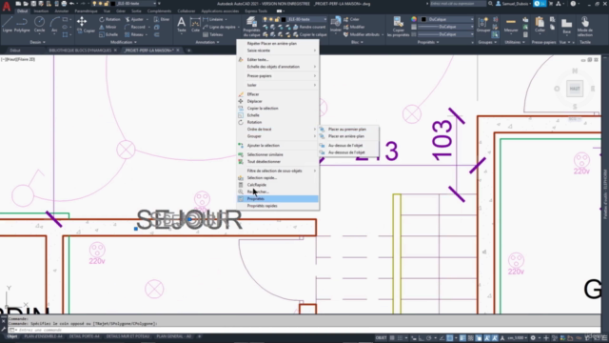Click the Ligne de repère leader tool

(220, 27)
